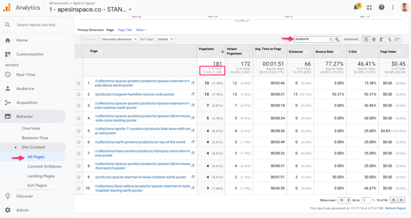Image resolution: width=411 pixels, height=218 pixels.
Task: Clear the products search filter
Action: [x=331, y=39]
